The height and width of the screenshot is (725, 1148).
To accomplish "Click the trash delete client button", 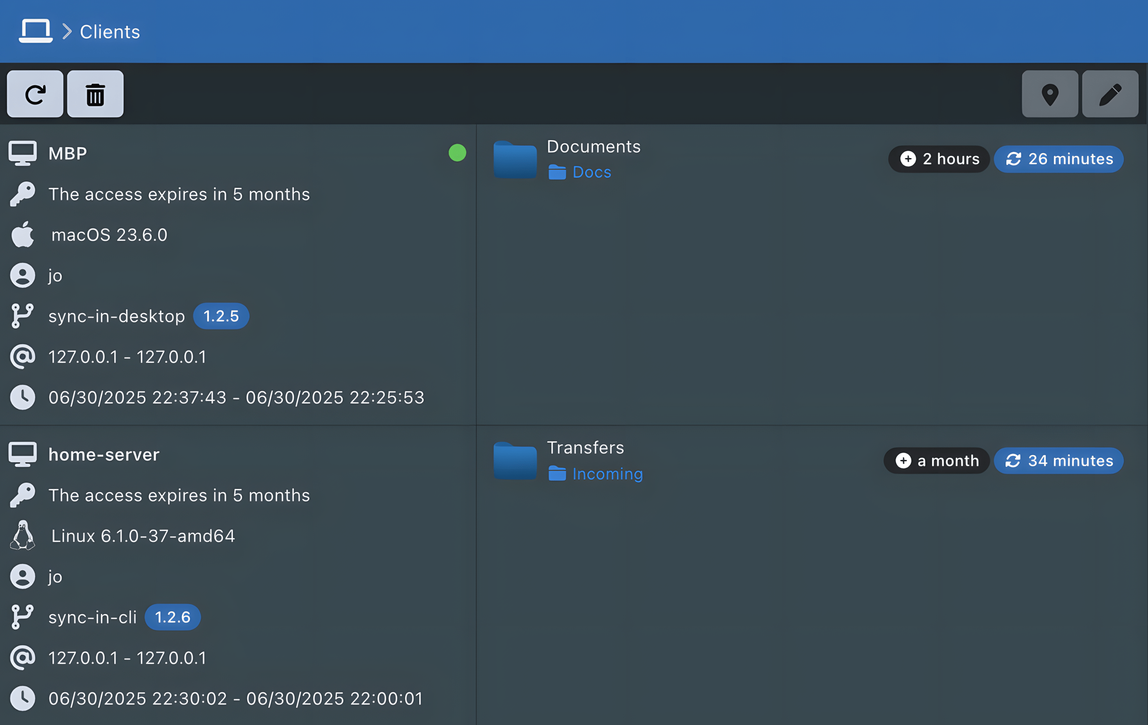I will coord(95,94).
